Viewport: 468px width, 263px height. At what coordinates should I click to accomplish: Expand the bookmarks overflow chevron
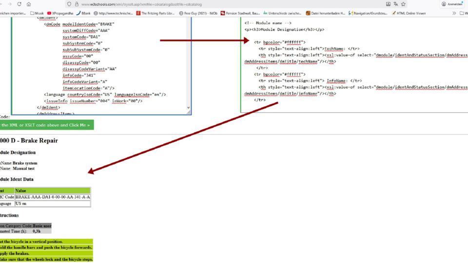pyautogui.click(x=454, y=13)
